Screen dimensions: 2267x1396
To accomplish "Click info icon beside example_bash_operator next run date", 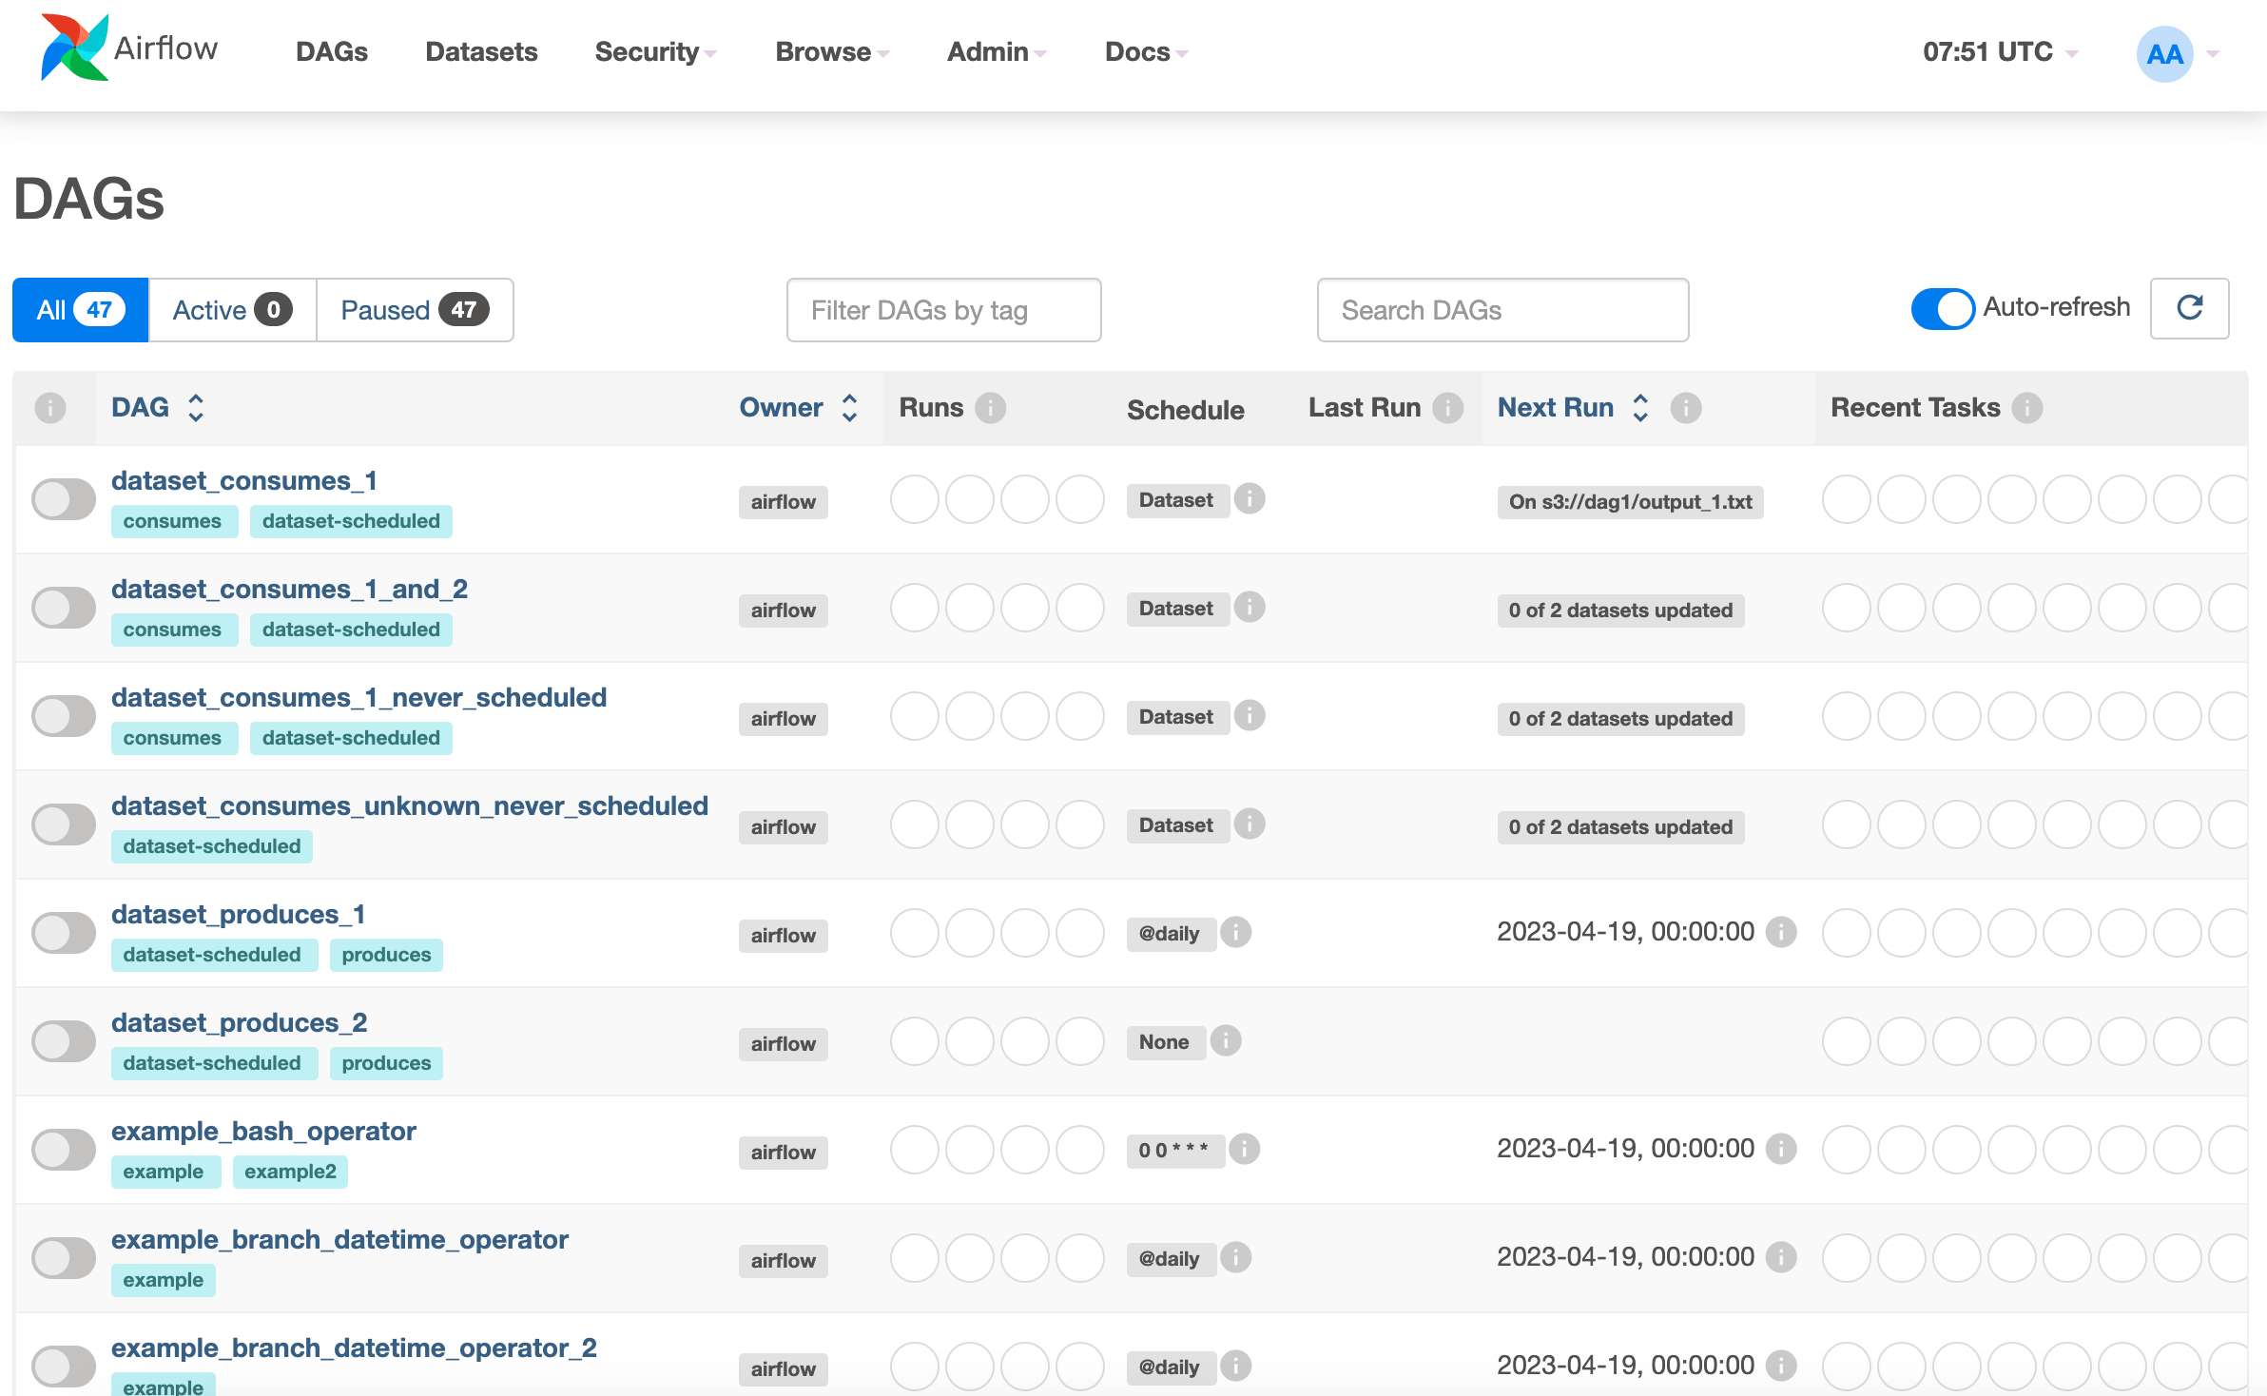I will [x=1780, y=1149].
